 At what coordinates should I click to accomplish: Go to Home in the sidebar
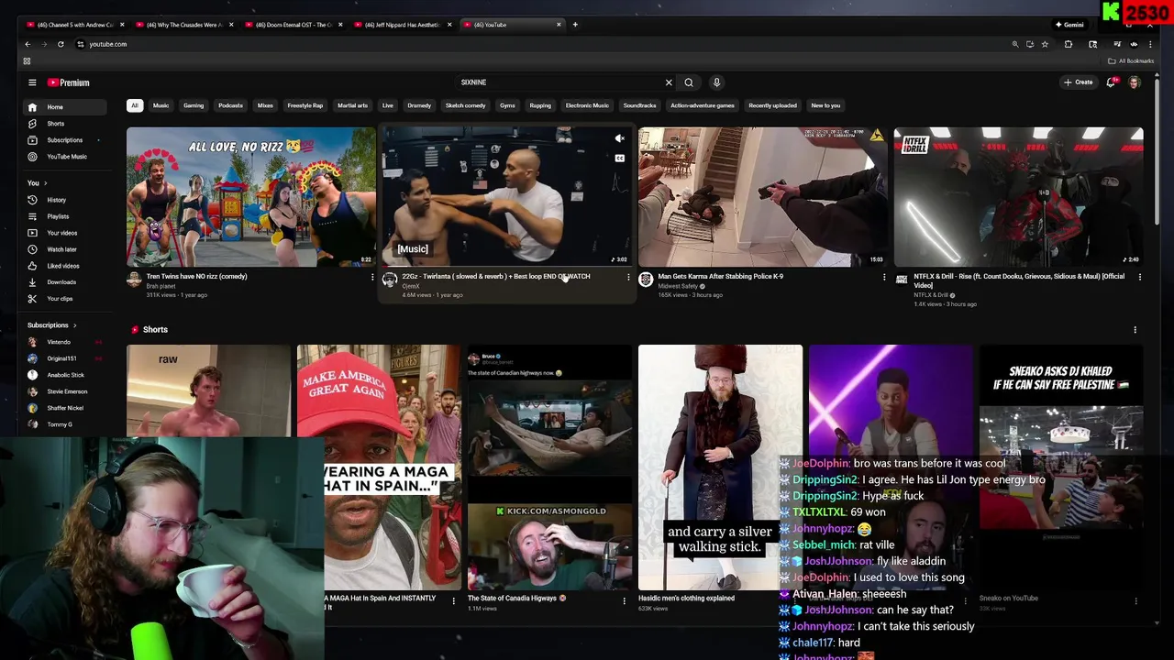pos(66,107)
